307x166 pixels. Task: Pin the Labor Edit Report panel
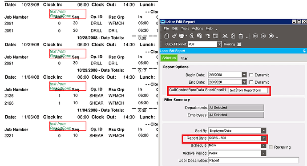point(304,51)
